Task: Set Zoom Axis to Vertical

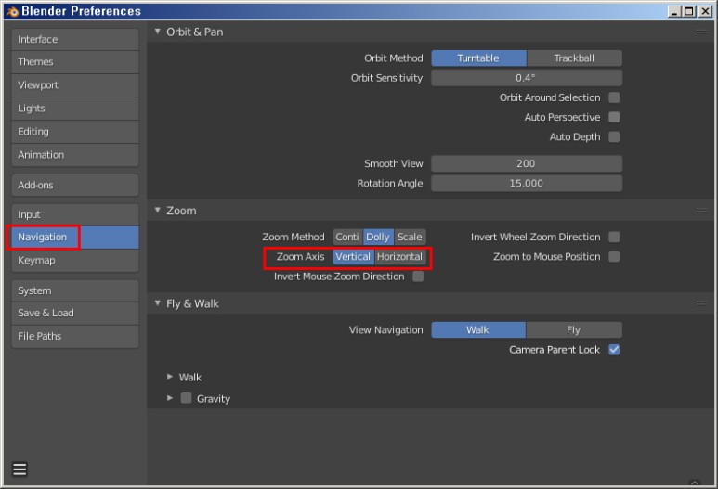Action: point(353,257)
